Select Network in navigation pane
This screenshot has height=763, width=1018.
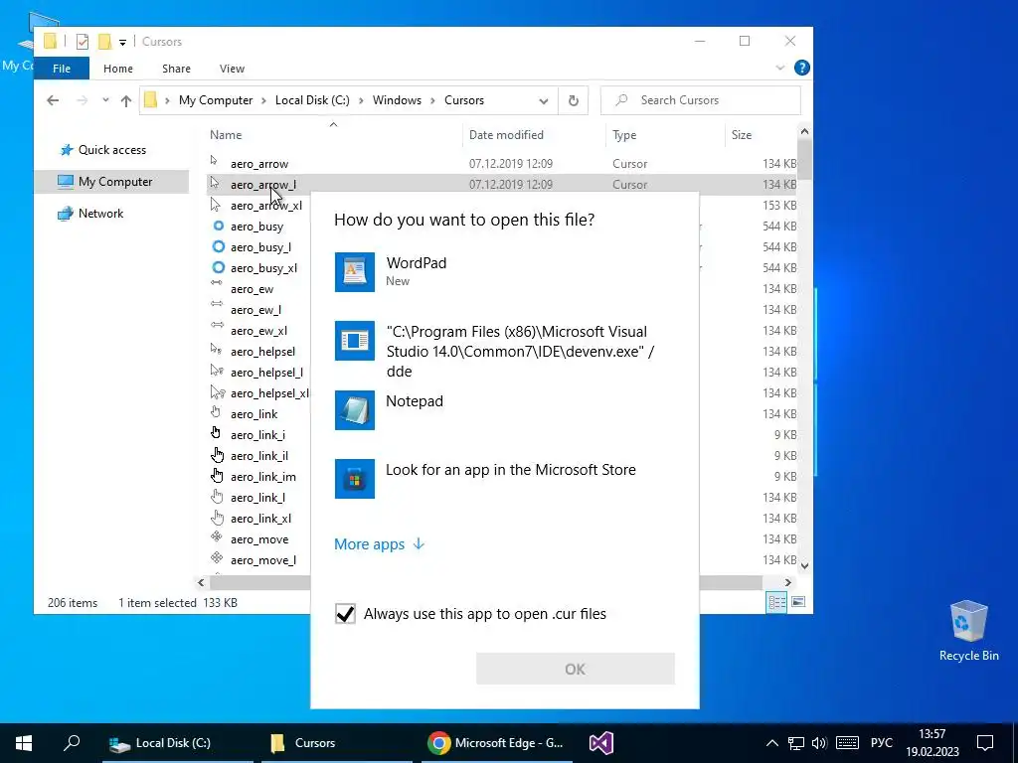pos(90,214)
